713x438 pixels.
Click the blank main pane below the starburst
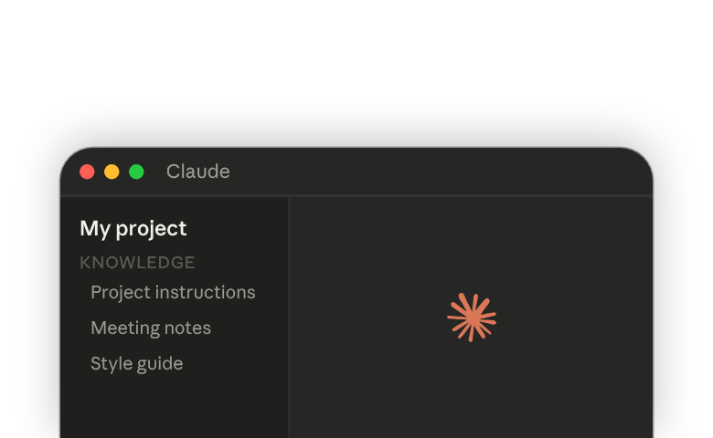(x=472, y=391)
